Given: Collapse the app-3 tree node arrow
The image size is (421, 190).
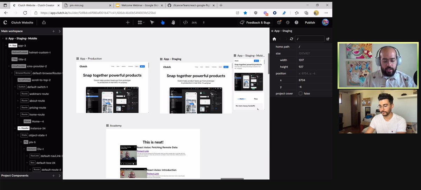Looking at the screenshot, I should click(x=6, y=45).
